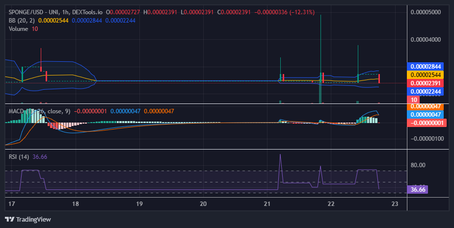The image size is (454, 228).
Task: Click the blue 0.00002244 price axis tag
Action: (426, 92)
